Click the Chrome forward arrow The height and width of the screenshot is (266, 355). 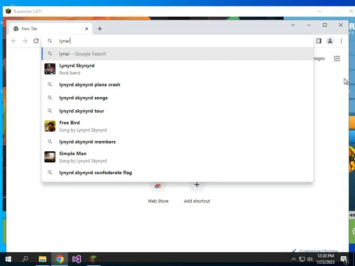tap(25, 41)
